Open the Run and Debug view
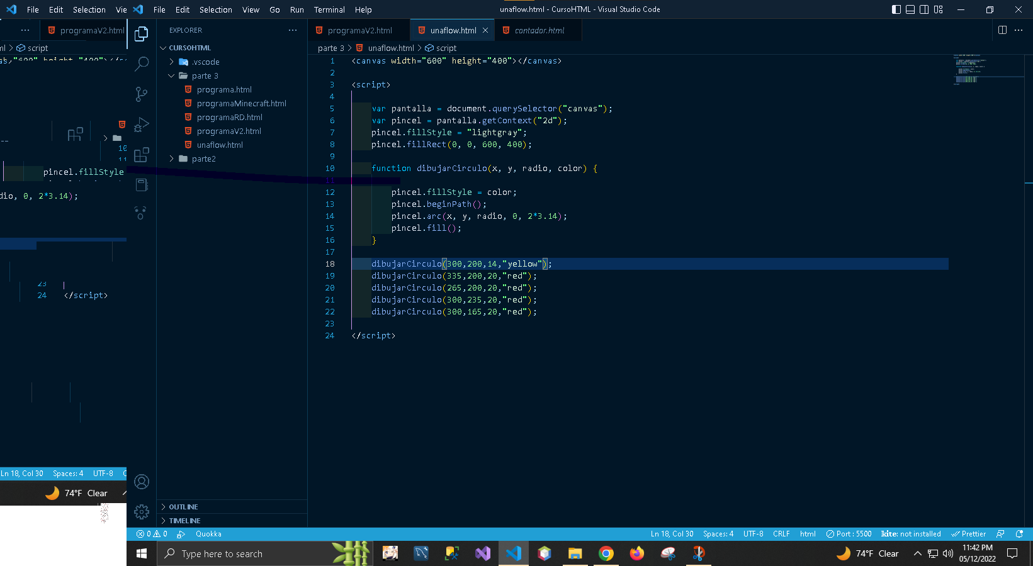The width and height of the screenshot is (1033, 566). (x=142, y=125)
